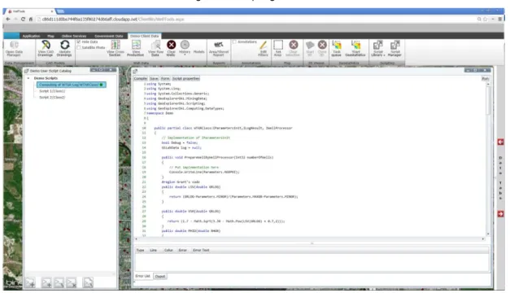Enable the Satellite Photo checkbox
The height and width of the screenshot is (293, 510).
pyautogui.click(x=79, y=47)
